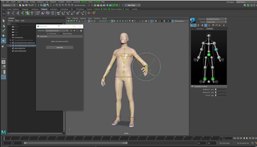Click the Save Scene icon in status line
The width and height of the screenshot is (257, 147).
tap(26, 5)
